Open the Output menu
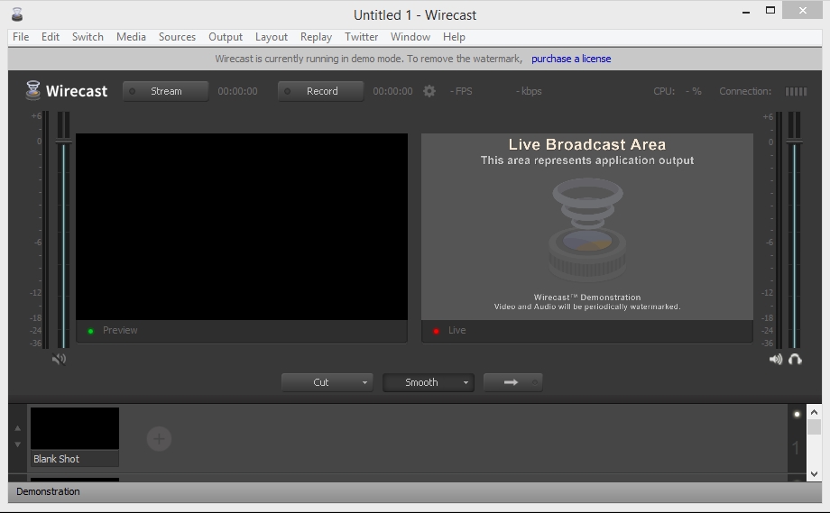 [226, 37]
